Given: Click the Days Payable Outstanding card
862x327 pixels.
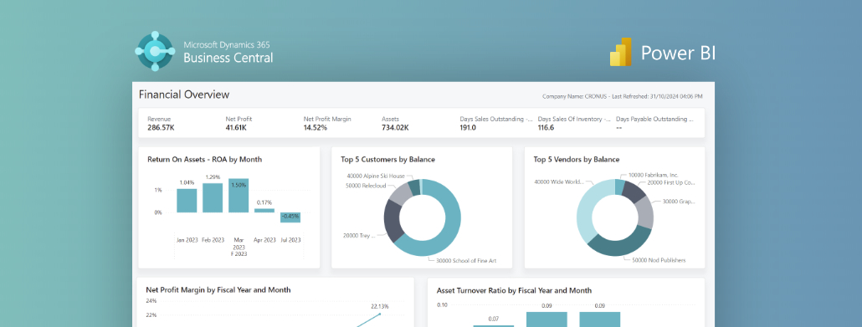Looking at the screenshot, I should pos(654,123).
